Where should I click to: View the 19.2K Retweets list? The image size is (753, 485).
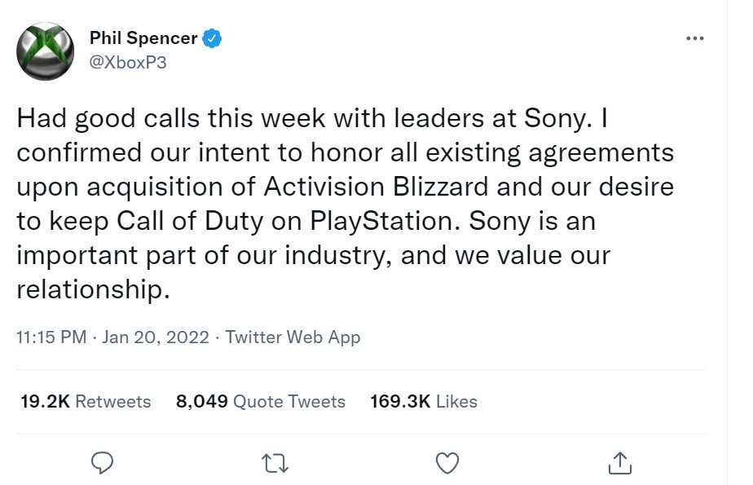click(86, 401)
